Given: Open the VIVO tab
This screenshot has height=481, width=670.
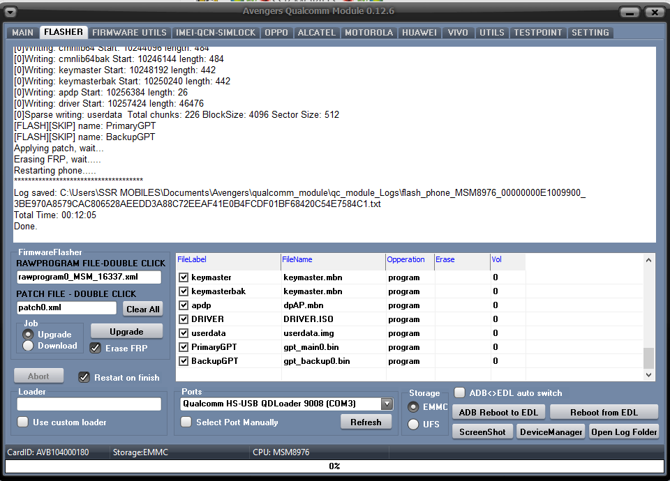Looking at the screenshot, I should point(458,33).
